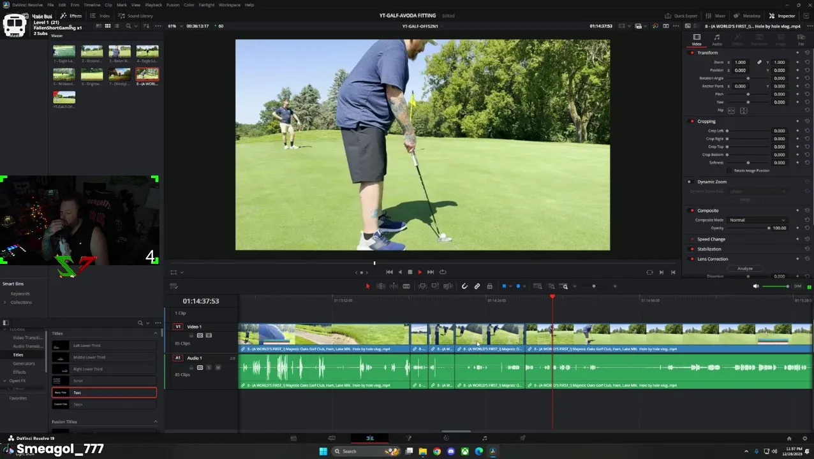Screen dimensions: 814x459
Task: Collapse the Cropping section header
Action: (x=706, y=121)
